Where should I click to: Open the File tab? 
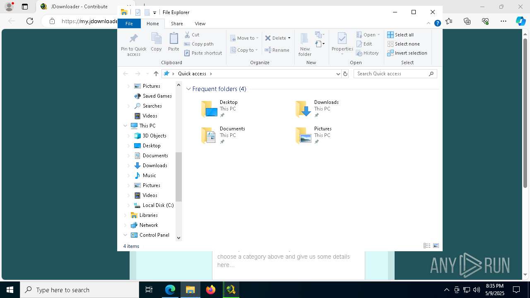(x=129, y=24)
